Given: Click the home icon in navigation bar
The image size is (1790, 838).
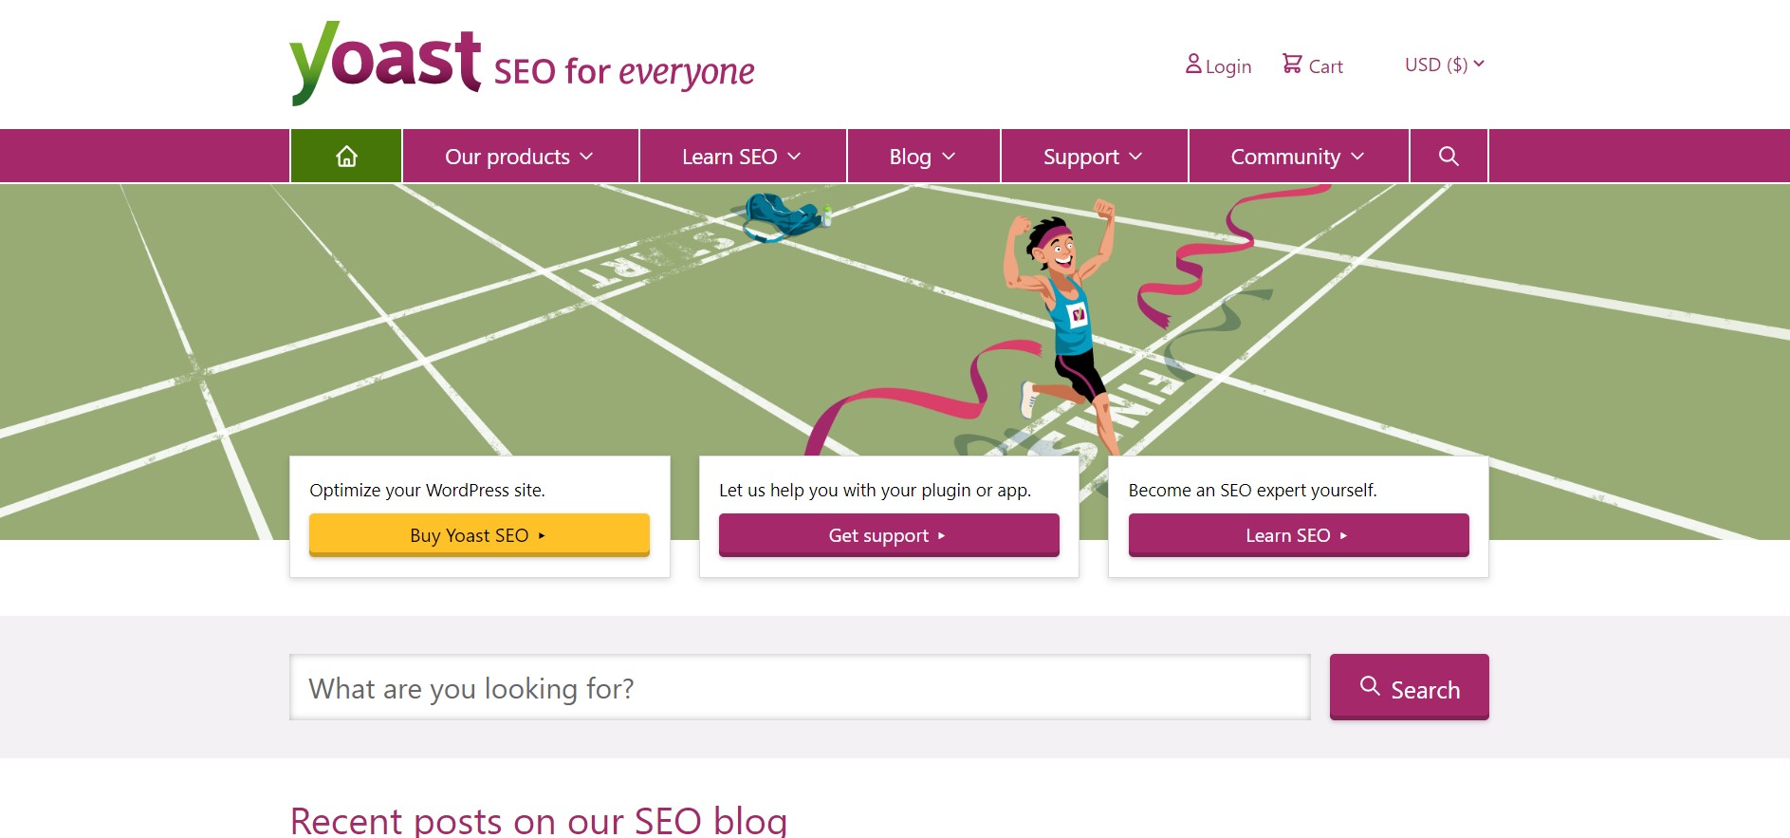Looking at the screenshot, I should (x=346, y=157).
